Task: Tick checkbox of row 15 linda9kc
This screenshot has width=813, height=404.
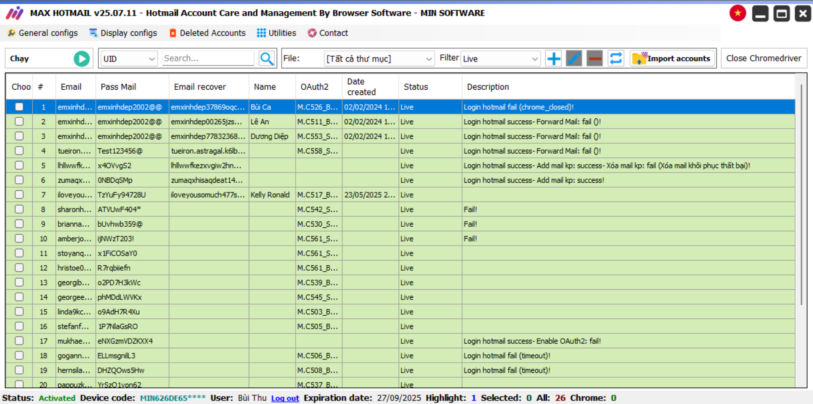Action: pyautogui.click(x=19, y=312)
